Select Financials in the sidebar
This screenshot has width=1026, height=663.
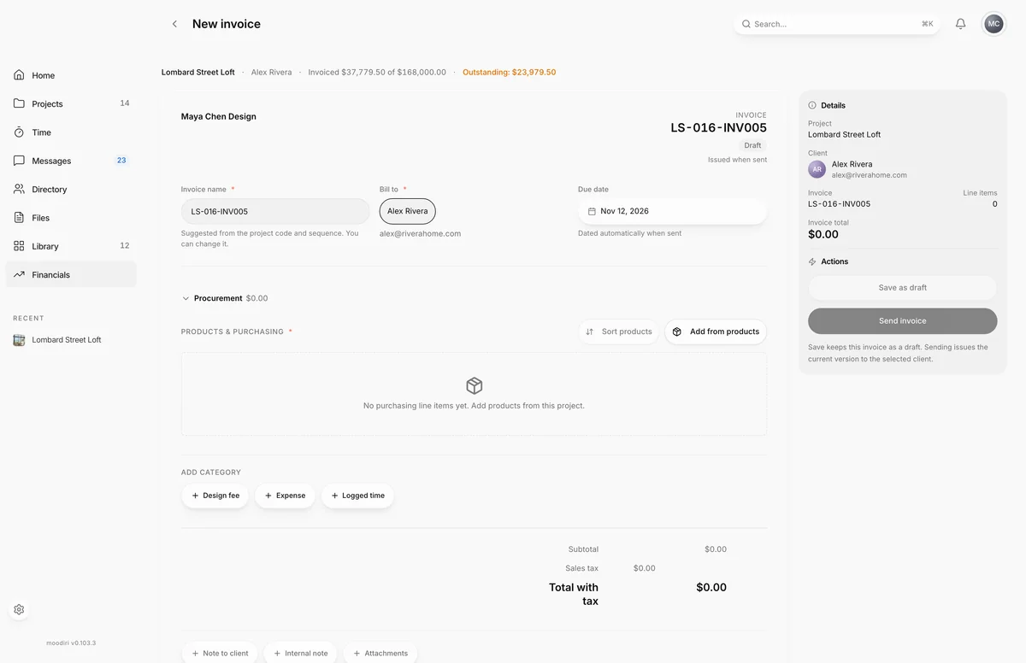(71, 274)
